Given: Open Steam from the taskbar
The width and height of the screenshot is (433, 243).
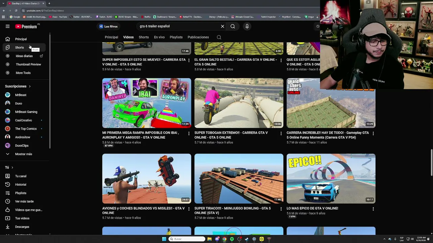Looking at the screenshot, I should [247, 239].
